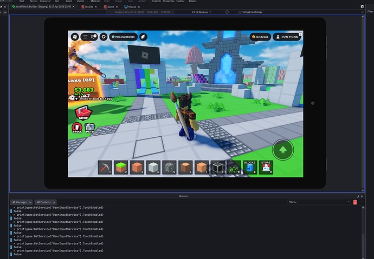Viewport: 374px width, 259px height.
Task: Open the STORE hotbar button
Action: point(266,167)
